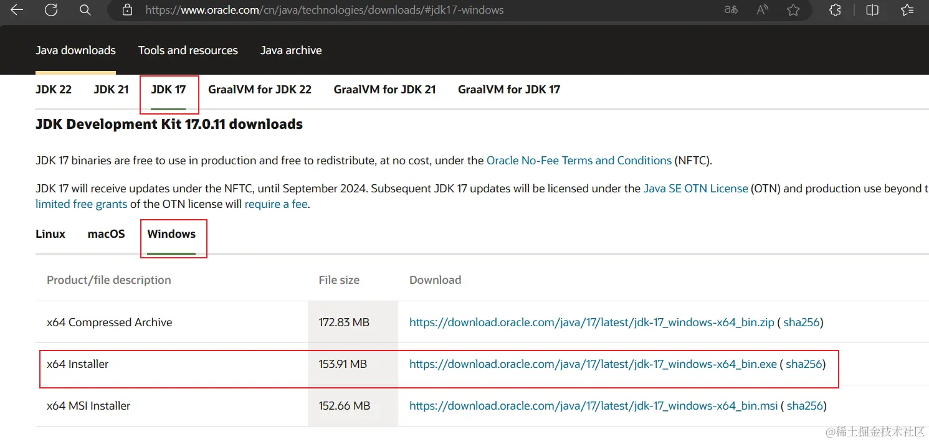Open the Java SE OTN License link
The image size is (929, 442).
coord(695,189)
